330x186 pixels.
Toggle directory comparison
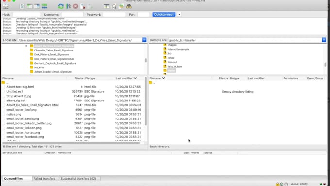pyautogui.click(x=114, y=6)
